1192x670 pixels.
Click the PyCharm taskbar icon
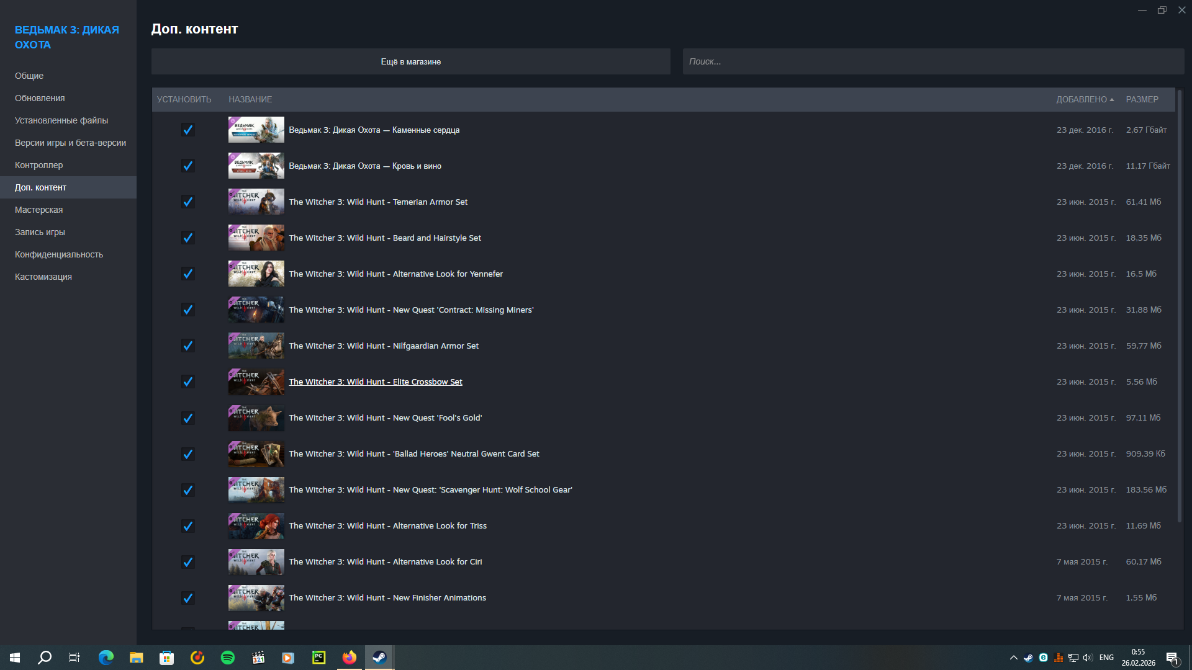[318, 658]
